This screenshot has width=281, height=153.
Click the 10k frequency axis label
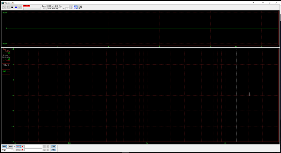[x=225, y=143]
